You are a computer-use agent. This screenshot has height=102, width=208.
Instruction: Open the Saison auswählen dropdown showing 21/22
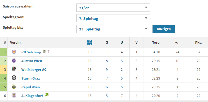[113, 8]
